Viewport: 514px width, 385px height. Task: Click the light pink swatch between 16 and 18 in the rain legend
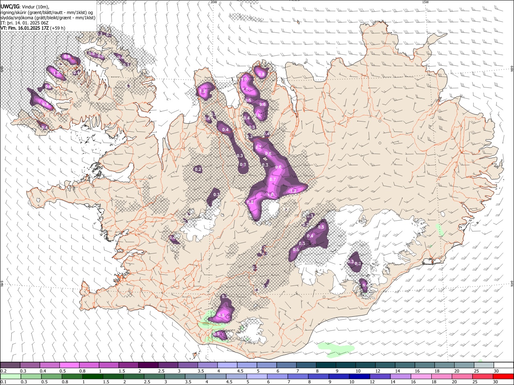[x=421, y=376]
